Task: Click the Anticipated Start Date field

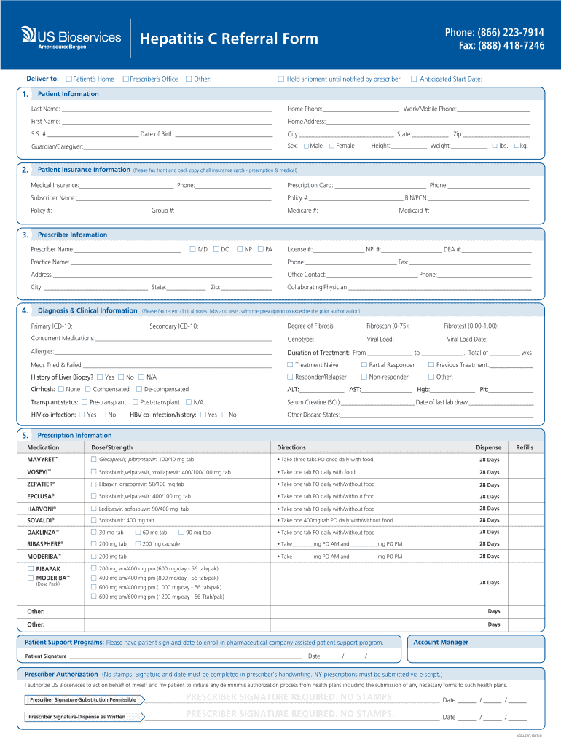Action: (511, 79)
